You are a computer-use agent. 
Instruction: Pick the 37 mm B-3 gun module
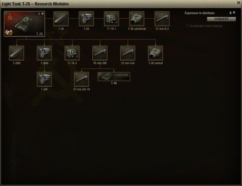162,19
